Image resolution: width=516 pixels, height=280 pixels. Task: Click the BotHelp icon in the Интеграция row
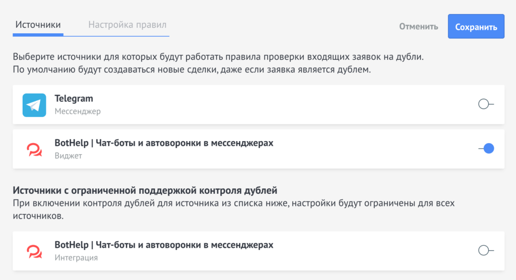[x=34, y=251]
